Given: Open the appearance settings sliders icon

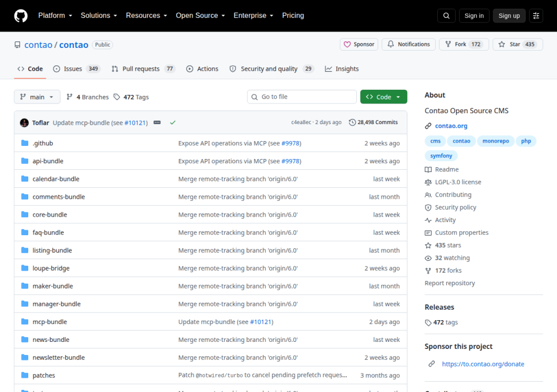Looking at the screenshot, I should pos(536,16).
